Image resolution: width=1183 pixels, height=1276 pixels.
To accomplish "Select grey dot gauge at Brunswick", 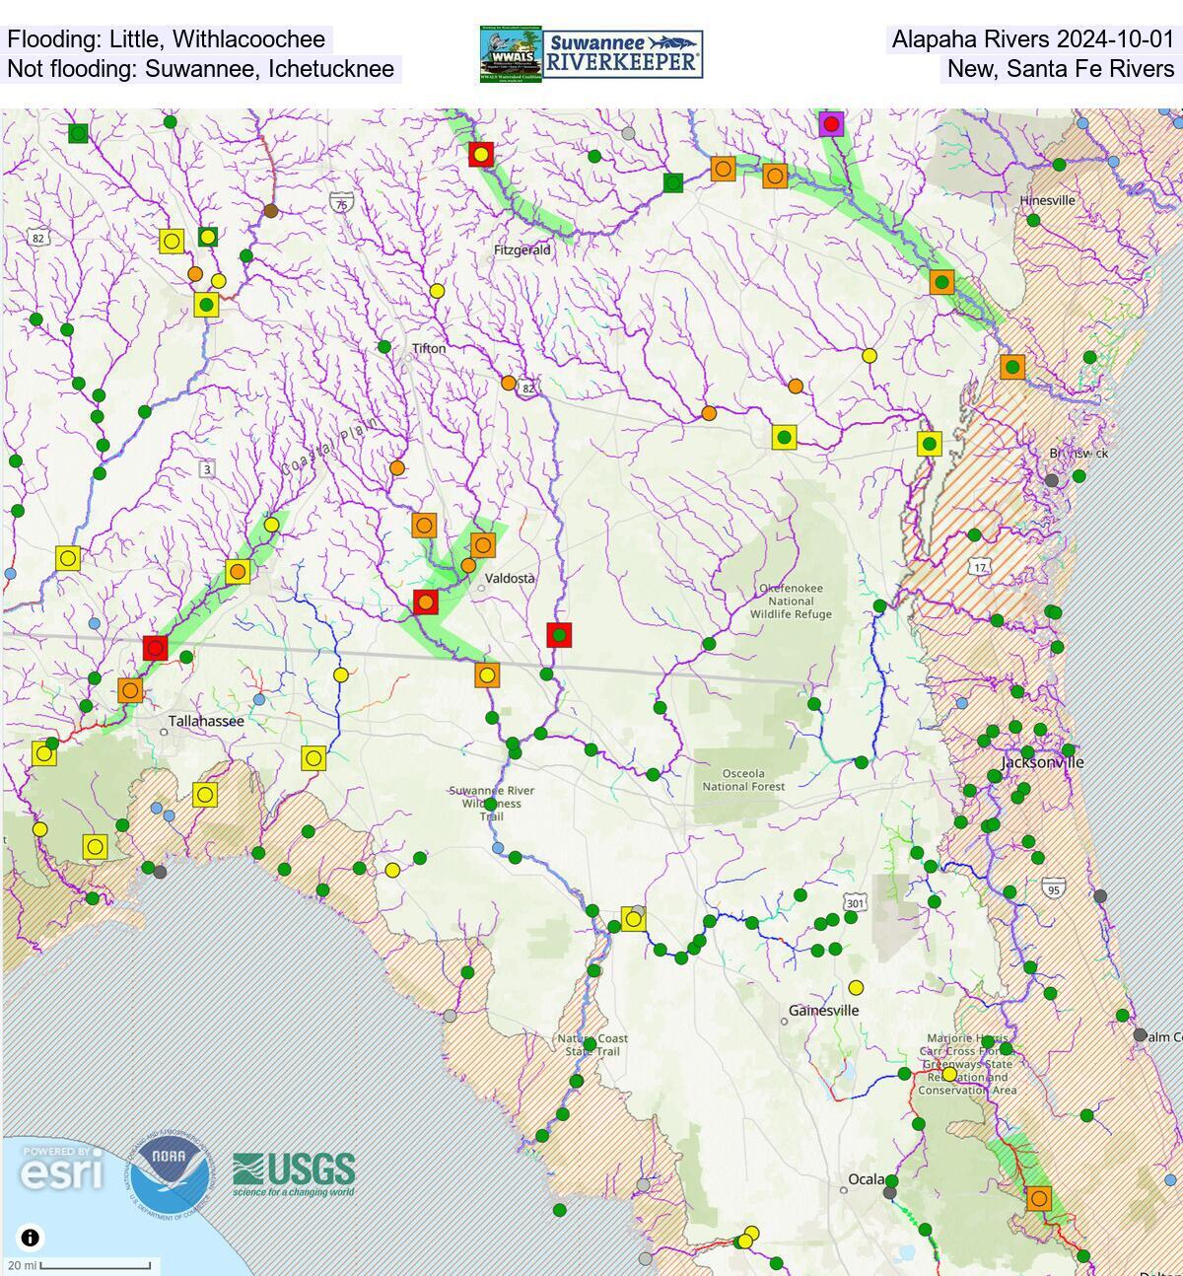I will click(x=1052, y=480).
